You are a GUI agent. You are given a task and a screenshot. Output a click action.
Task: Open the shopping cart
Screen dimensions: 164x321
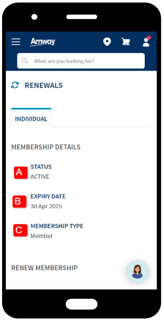pyautogui.click(x=126, y=42)
